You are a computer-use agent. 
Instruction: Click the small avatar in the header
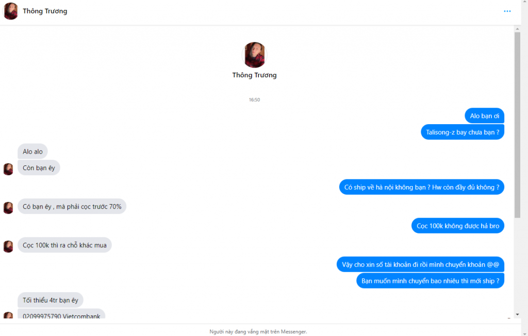[11, 11]
